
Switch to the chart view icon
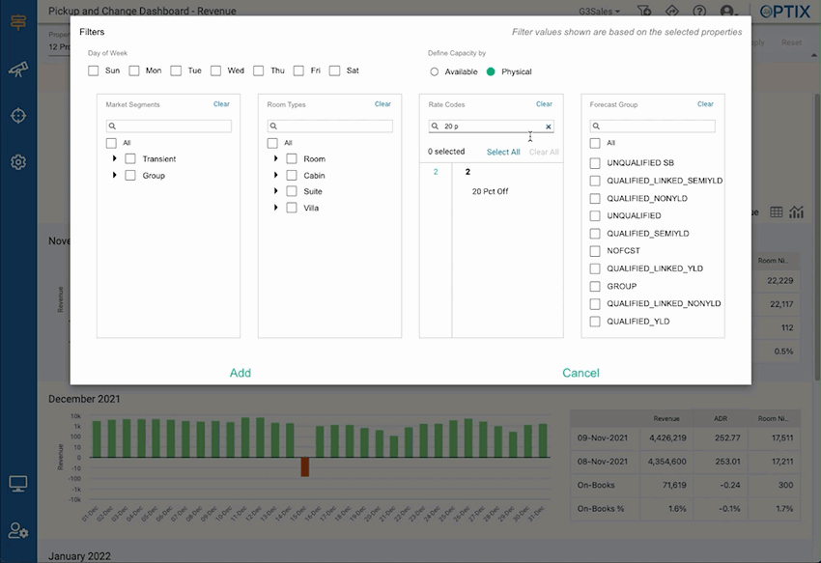tap(797, 212)
